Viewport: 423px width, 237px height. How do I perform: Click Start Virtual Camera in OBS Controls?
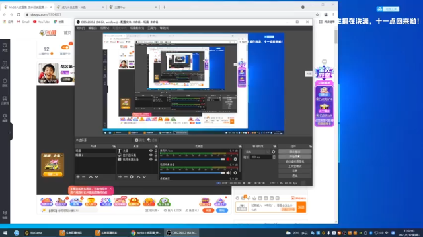(295, 161)
